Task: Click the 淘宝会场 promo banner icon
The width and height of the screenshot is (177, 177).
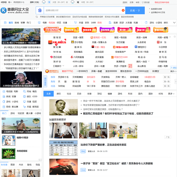Action: [x=89, y=30]
